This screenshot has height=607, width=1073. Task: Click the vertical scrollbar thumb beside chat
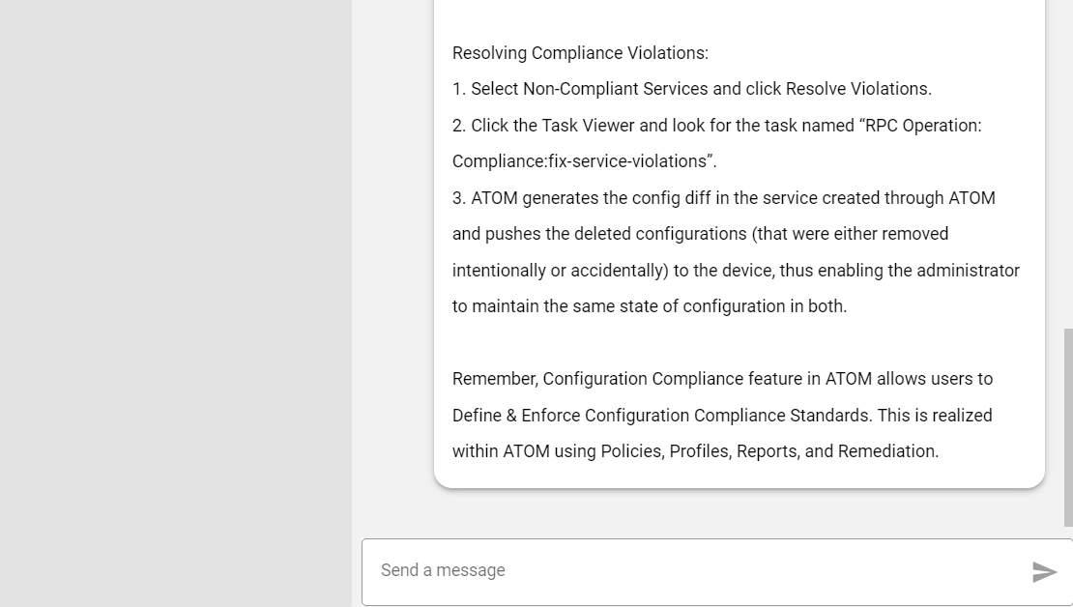point(1068,428)
